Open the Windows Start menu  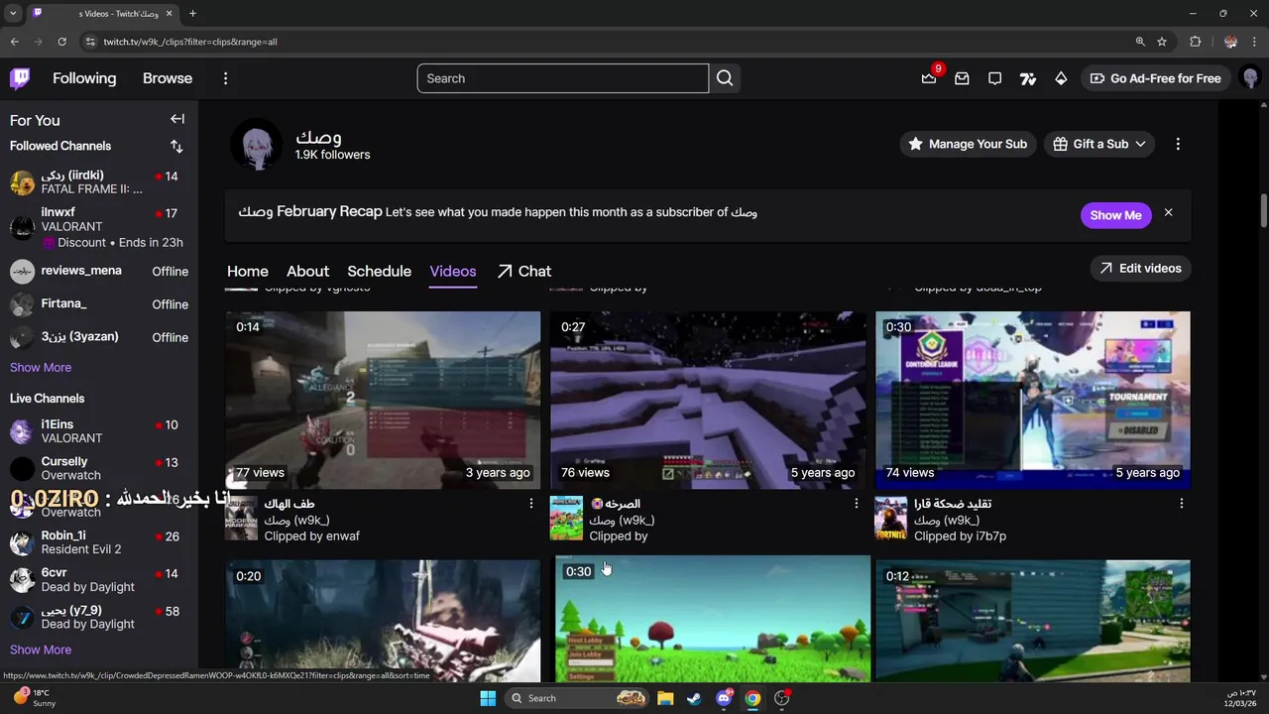[488, 698]
